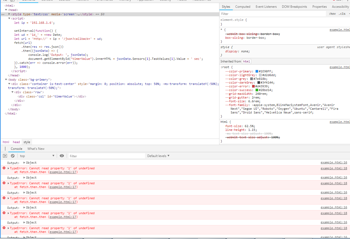350x239 pixels.
Task: Click the --grid-gutter: 2rem declaration
Action: click(243, 97)
